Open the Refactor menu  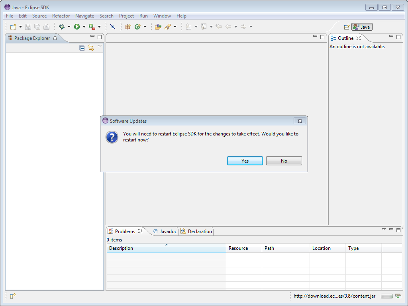[61, 16]
